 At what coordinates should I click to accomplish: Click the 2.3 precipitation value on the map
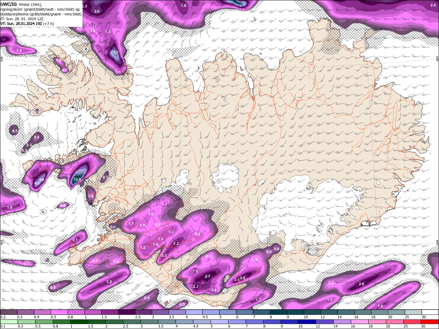[x=84, y=6]
